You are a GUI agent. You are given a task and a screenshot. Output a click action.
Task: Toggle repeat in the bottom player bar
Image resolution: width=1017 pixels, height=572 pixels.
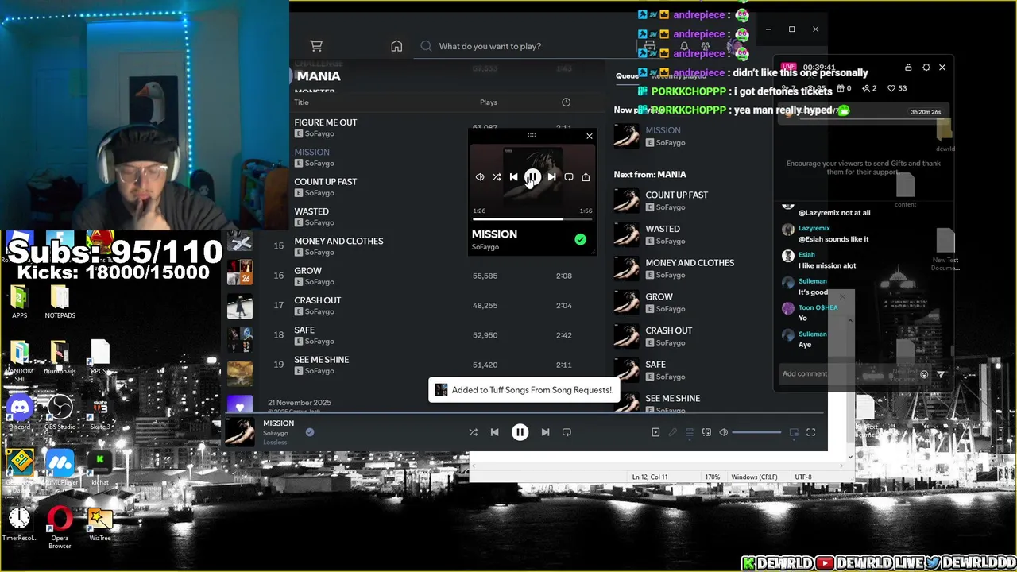tap(567, 432)
